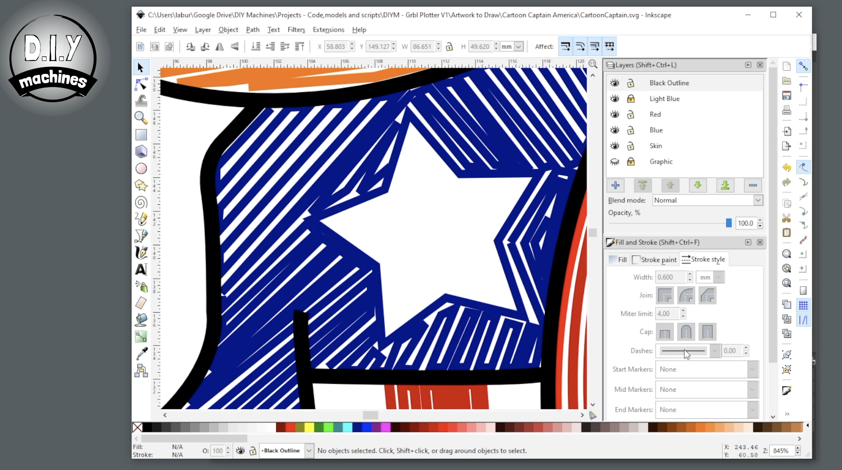This screenshot has width=842, height=470.
Task: Select the Node edit tool
Action: click(x=141, y=84)
